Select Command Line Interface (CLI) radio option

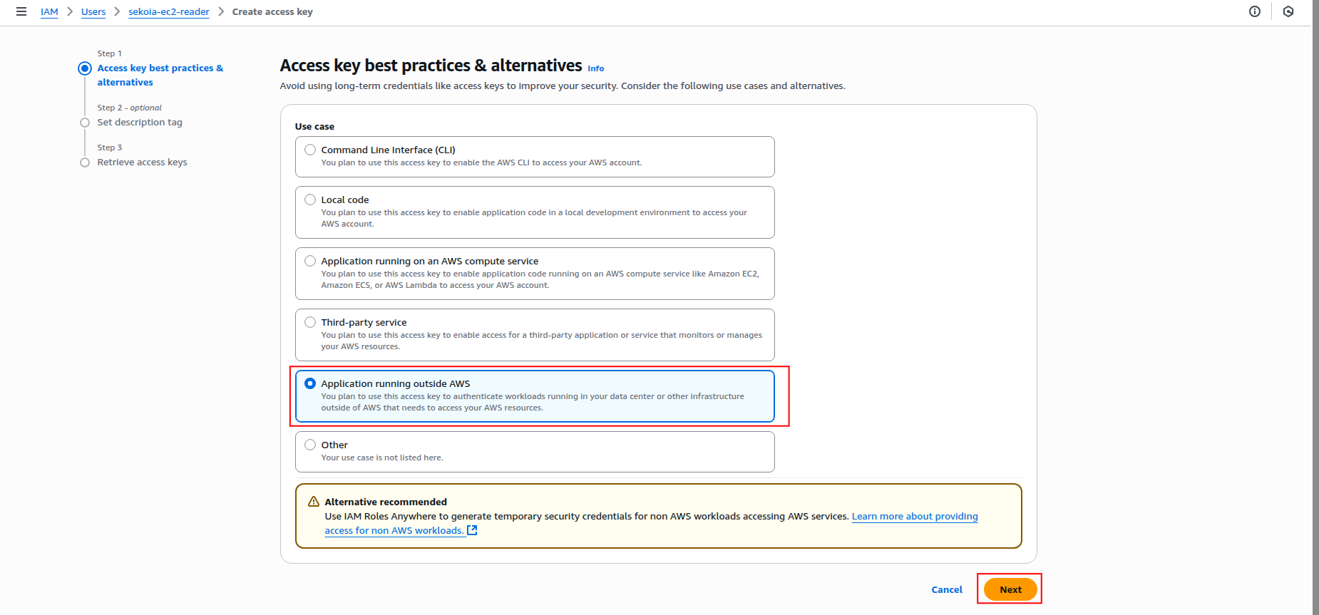[x=310, y=150]
